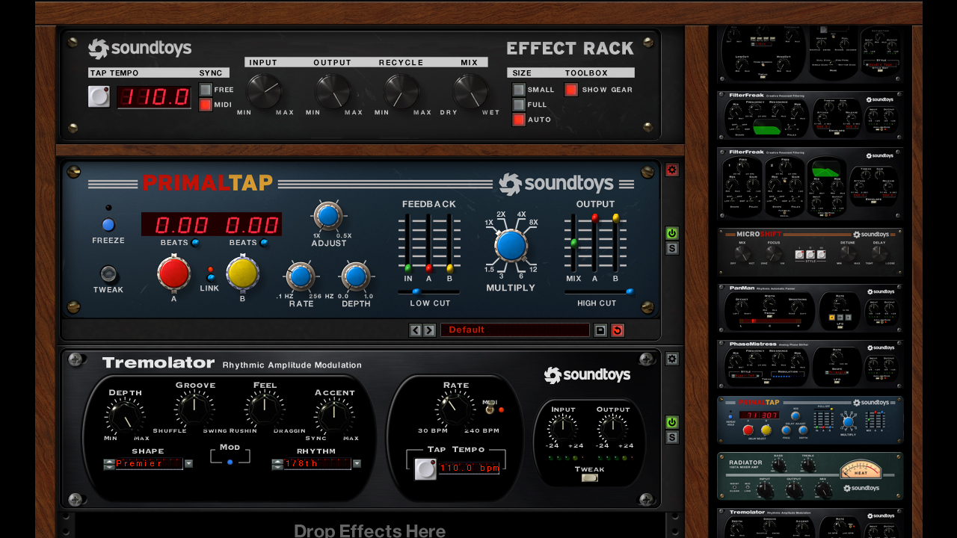Toggle the SHOW GEAR toolbox option
Image resolution: width=957 pixels, height=538 pixels.
click(571, 90)
